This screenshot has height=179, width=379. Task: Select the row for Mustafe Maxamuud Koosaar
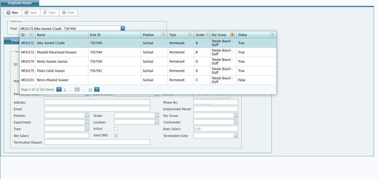[x=148, y=52]
